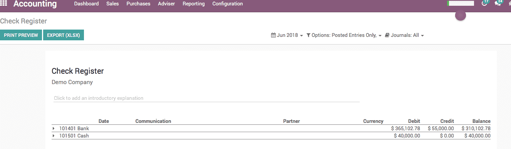Click the introductory explanation input field
The image size is (511, 149).
[x=206, y=98]
